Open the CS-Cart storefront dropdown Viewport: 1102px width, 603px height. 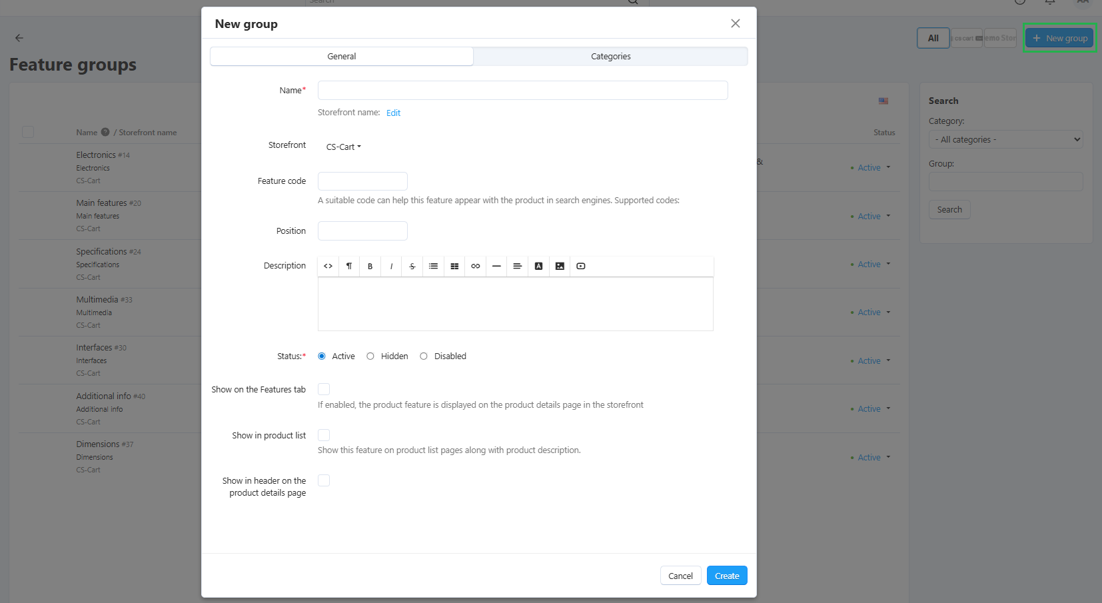point(343,147)
